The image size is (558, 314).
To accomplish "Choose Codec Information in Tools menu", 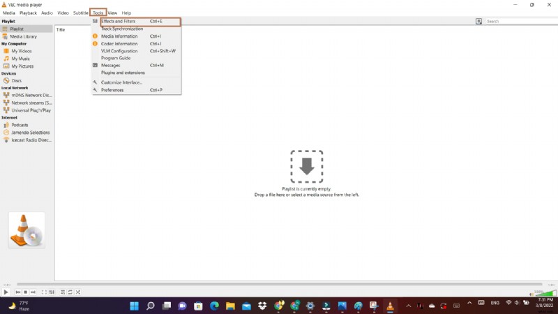I will click(119, 43).
